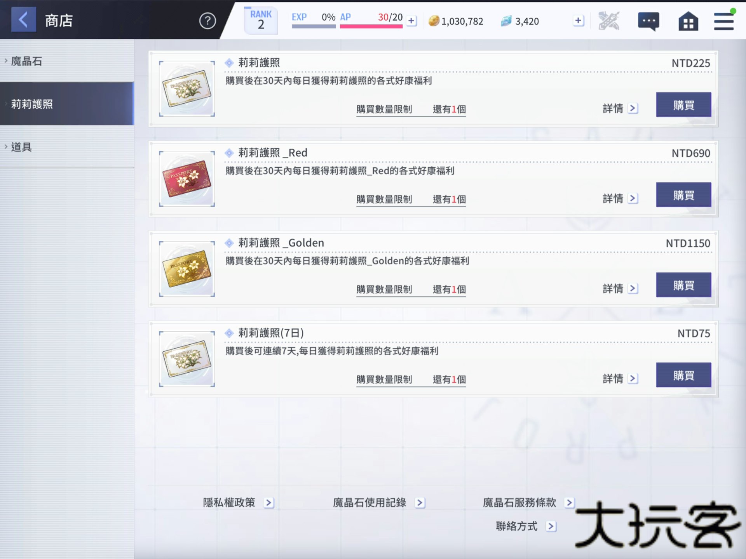
Task: Click the plus icon next to AP
Action: point(411,21)
